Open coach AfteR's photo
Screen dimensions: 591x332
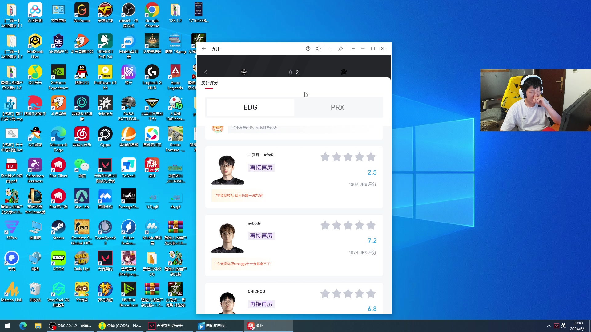point(227,170)
